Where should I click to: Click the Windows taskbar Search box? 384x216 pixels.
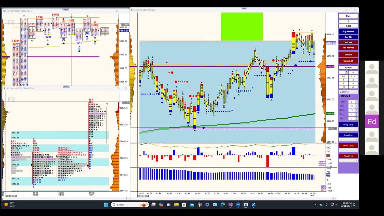pyautogui.click(x=130, y=205)
